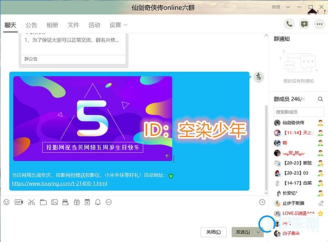
Task: Click the 搜索群成员 search field
Action: click(298, 112)
